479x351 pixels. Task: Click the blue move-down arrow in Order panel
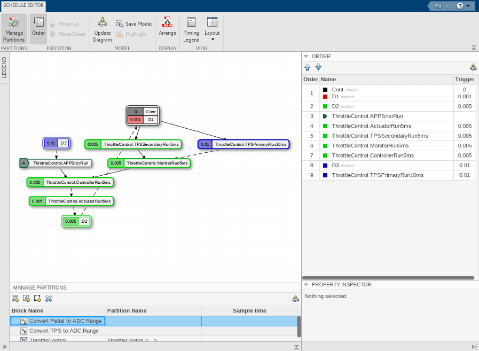(x=318, y=67)
